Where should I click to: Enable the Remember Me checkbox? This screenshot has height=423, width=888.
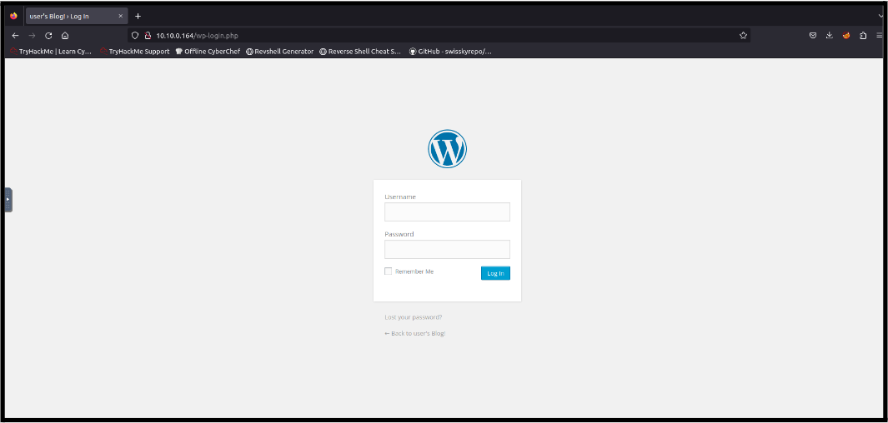point(389,271)
